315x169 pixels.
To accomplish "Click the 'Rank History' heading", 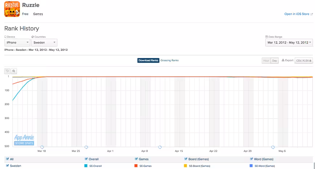I will pos(22,29).
